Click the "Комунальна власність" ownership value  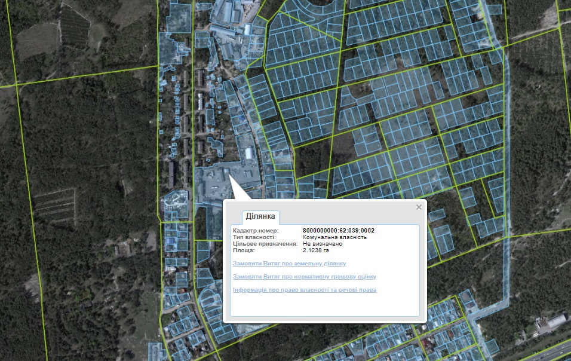[334, 237]
